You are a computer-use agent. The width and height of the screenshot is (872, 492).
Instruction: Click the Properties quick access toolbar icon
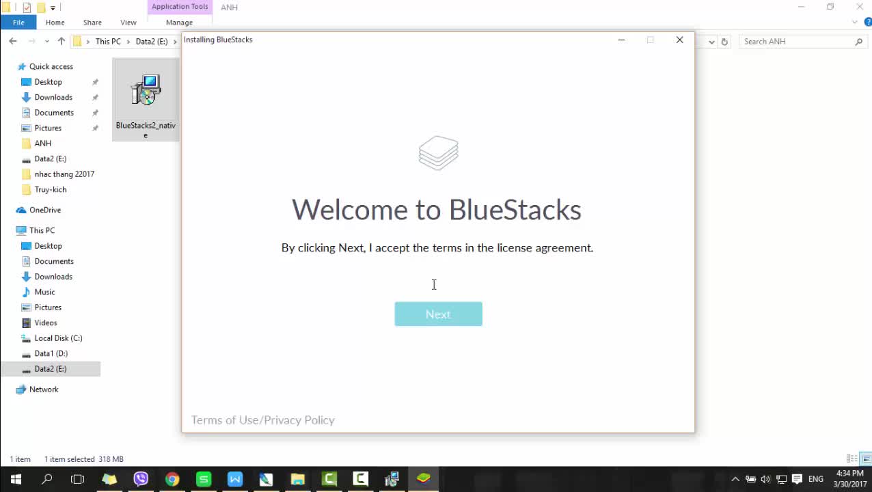[27, 8]
